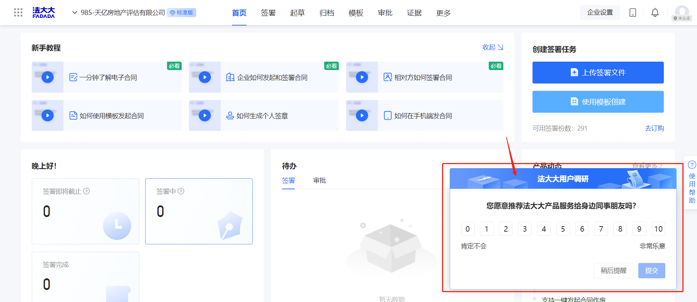Play the 如何在手机端发合同 video
The width and height of the screenshot is (697, 302).
click(x=362, y=115)
